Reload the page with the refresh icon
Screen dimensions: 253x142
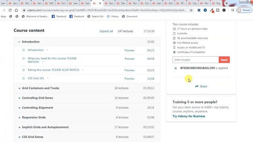click(10, 10)
